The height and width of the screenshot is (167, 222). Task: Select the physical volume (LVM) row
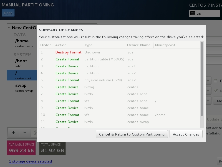[x=120, y=80]
